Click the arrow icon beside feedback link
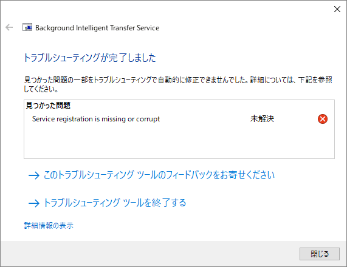The image size is (347, 267). coord(34,175)
